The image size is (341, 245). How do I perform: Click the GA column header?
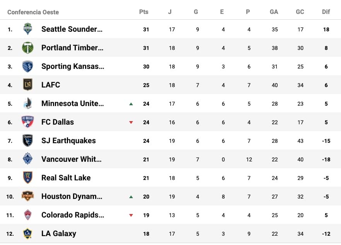pyautogui.click(x=274, y=12)
